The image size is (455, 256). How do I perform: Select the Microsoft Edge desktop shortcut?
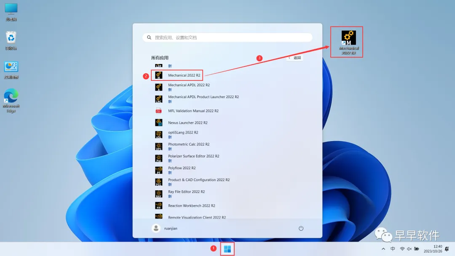11,101
